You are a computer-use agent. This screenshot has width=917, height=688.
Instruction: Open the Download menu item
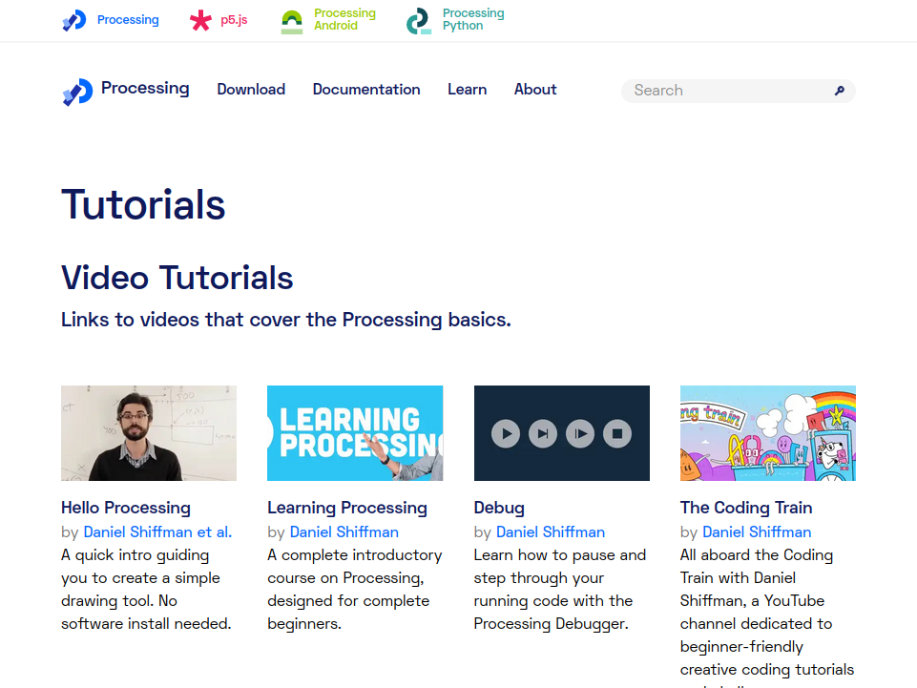pyautogui.click(x=251, y=90)
